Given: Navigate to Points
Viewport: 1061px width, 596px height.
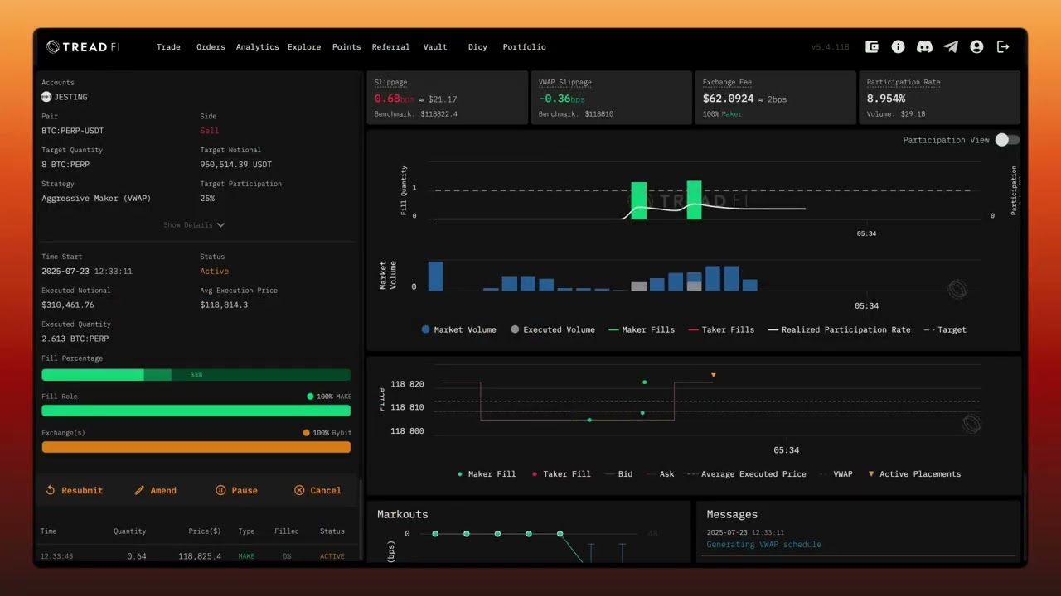Looking at the screenshot, I should point(346,47).
